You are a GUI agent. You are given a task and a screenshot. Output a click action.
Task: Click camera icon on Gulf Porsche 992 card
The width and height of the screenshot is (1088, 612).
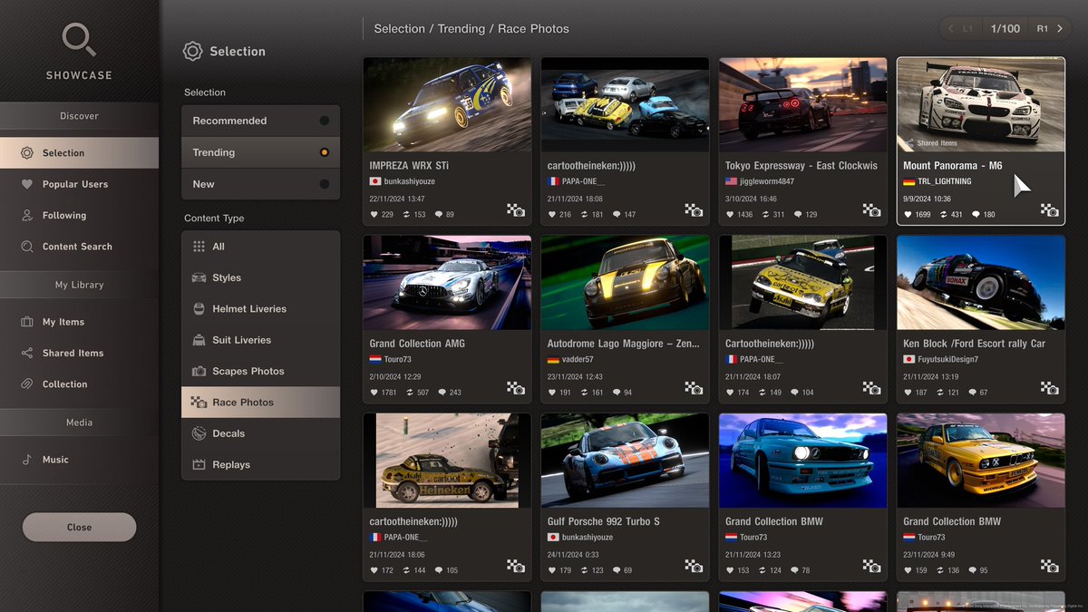694,566
